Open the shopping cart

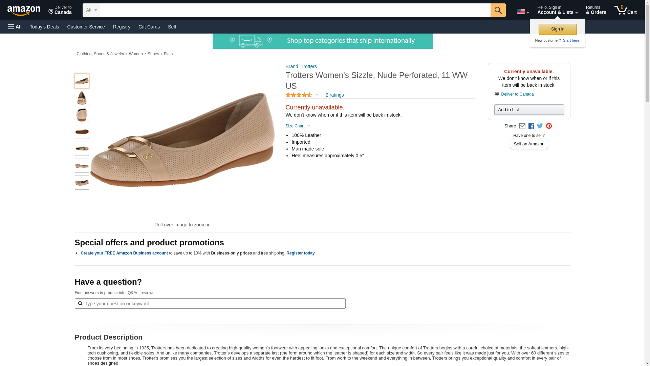(x=625, y=10)
